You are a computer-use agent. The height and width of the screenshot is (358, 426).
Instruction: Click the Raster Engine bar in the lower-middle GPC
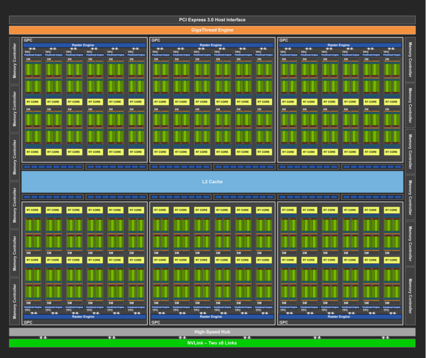tap(212, 317)
